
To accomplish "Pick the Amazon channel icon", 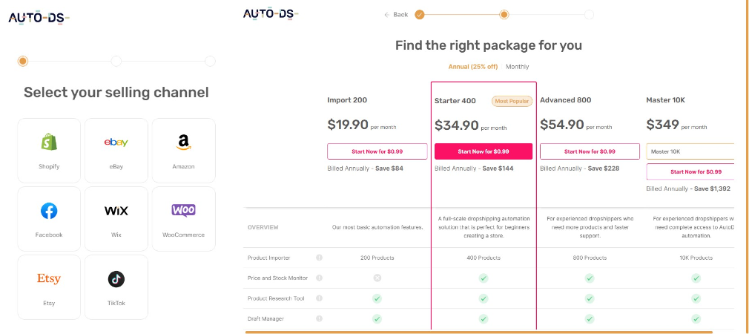I will [183, 143].
